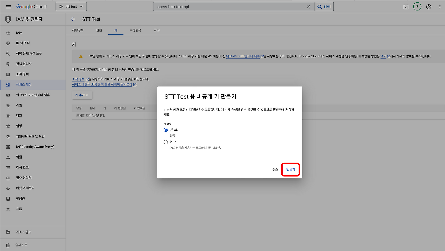Open notifications showing 1 pending item

(x=417, y=6)
